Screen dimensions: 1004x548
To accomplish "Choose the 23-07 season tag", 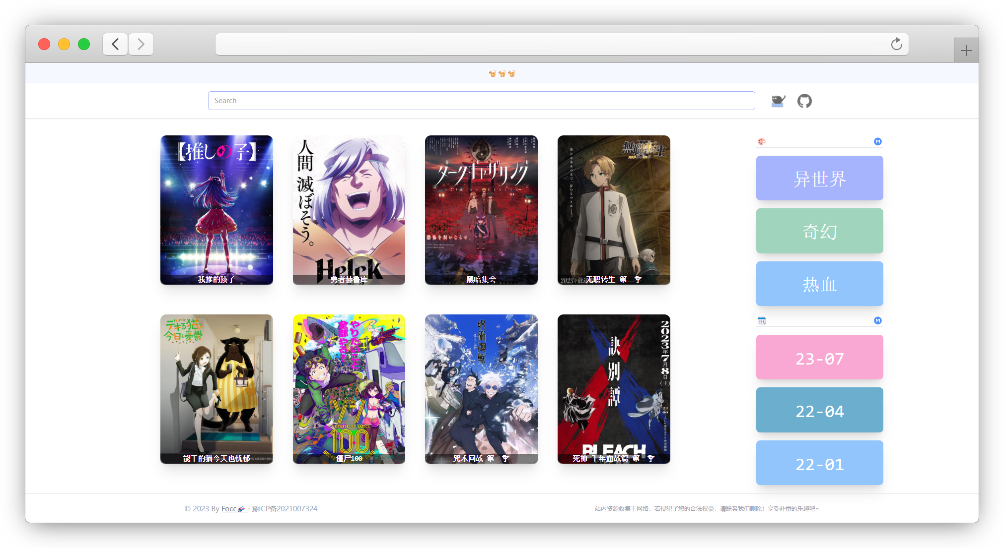I will click(819, 358).
